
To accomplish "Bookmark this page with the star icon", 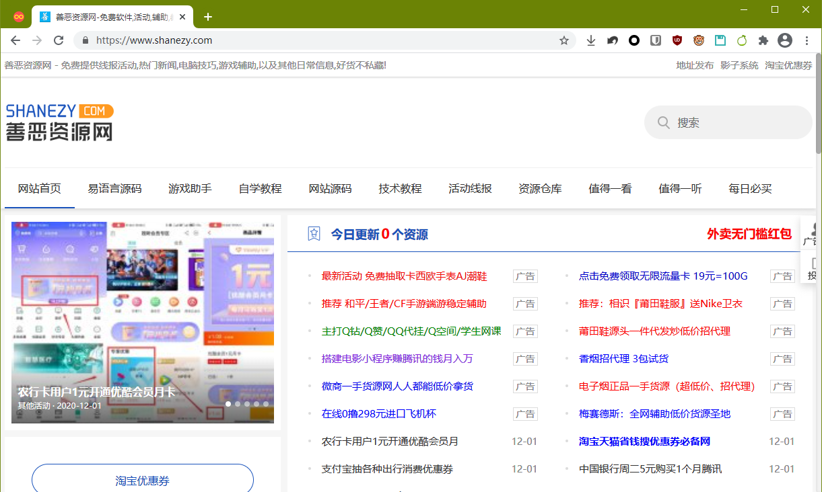I will click(563, 40).
